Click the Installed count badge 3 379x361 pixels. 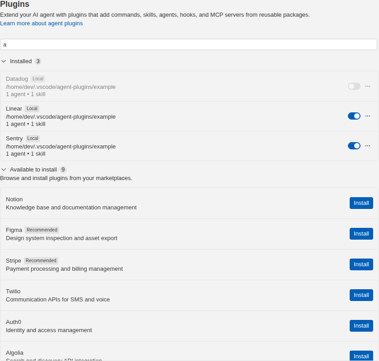38,61
